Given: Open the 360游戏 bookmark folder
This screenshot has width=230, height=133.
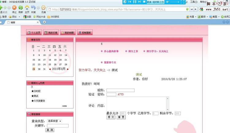Looking at the screenshot, I should point(53,17).
